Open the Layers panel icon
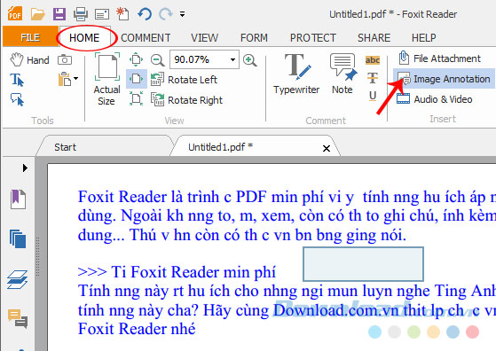This screenshot has width=496, height=351. click(x=18, y=279)
